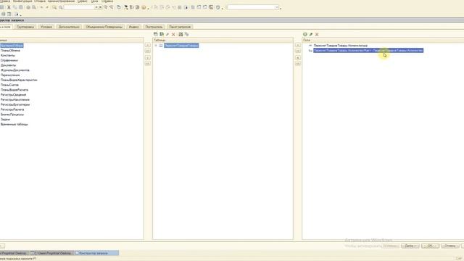The image size is (464, 261).
Task: Open the toolbar search combo dropdown arrow
Action: pyautogui.click(x=96, y=7)
